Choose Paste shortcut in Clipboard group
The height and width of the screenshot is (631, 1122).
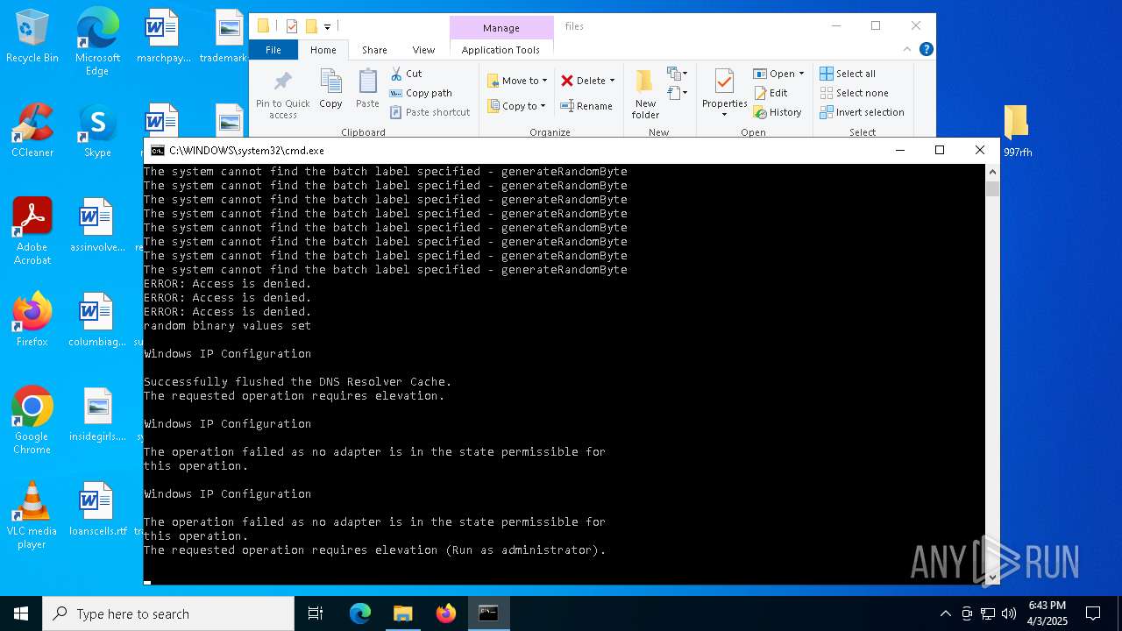(430, 112)
